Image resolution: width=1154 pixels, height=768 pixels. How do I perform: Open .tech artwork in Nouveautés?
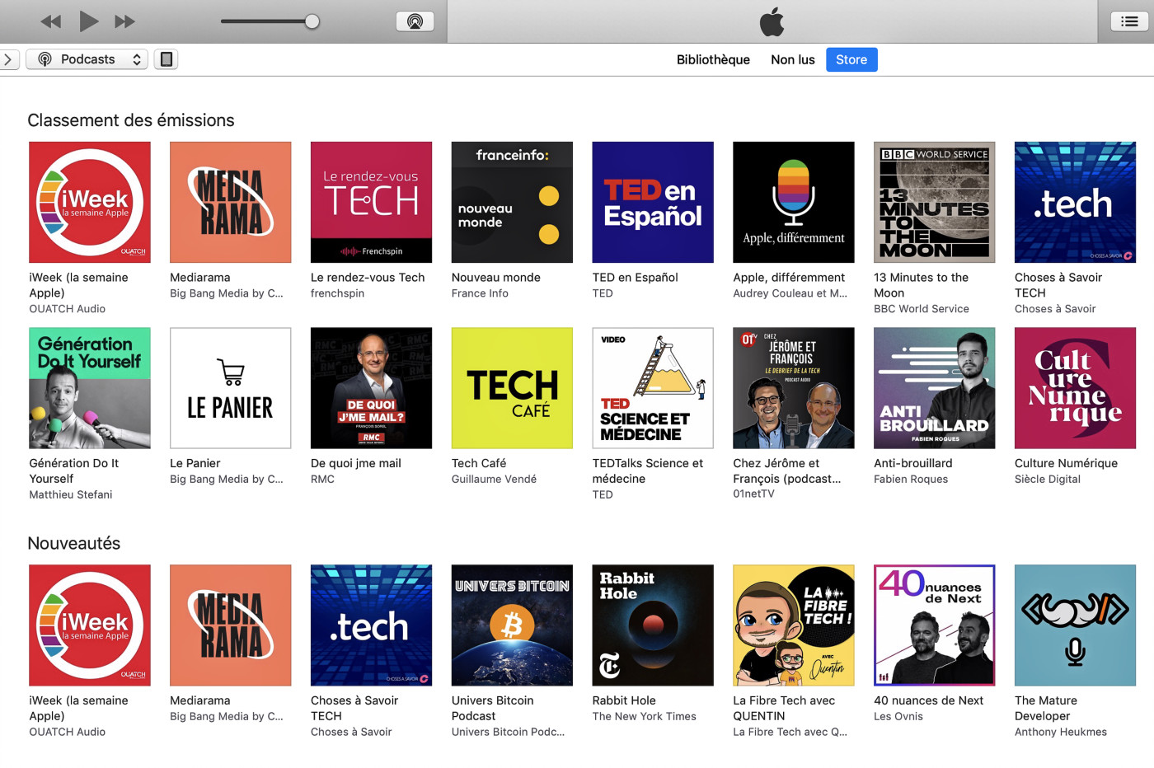click(371, 625)
